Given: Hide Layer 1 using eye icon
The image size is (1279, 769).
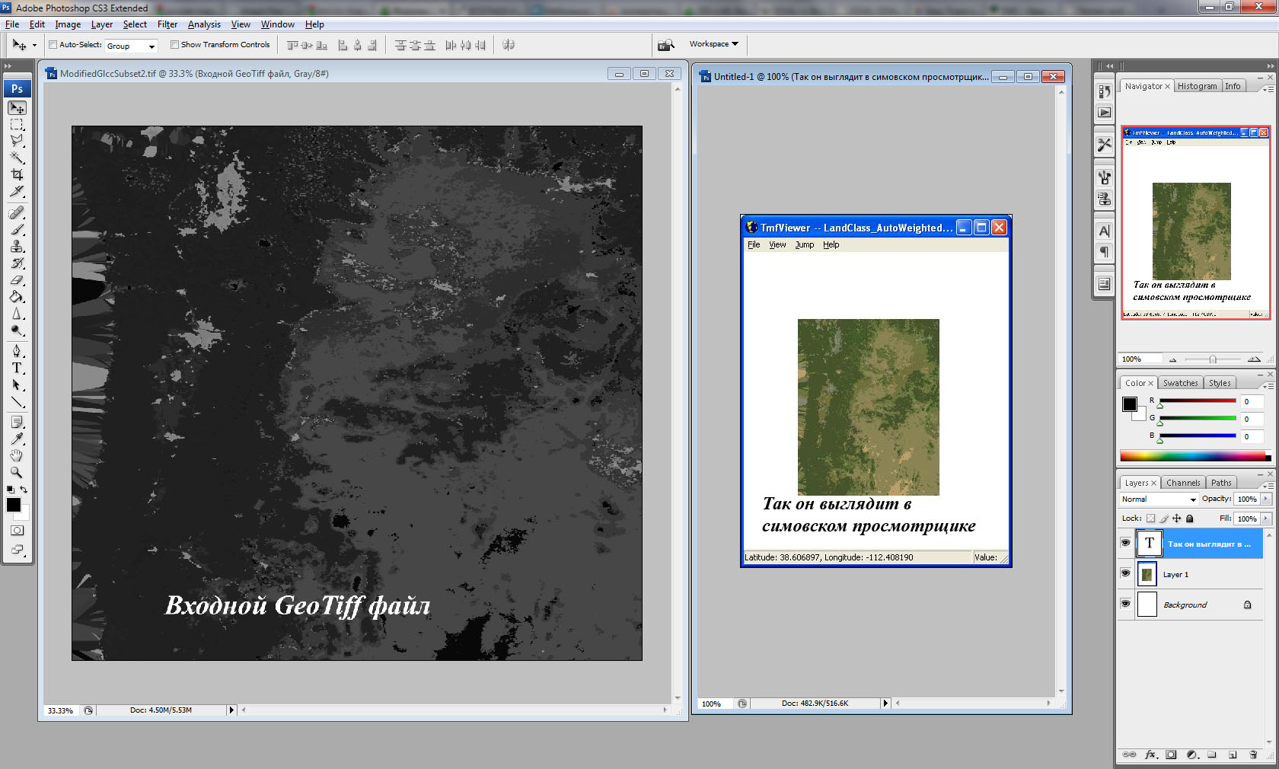Looking at the screenshot, I should (1125, 573).
